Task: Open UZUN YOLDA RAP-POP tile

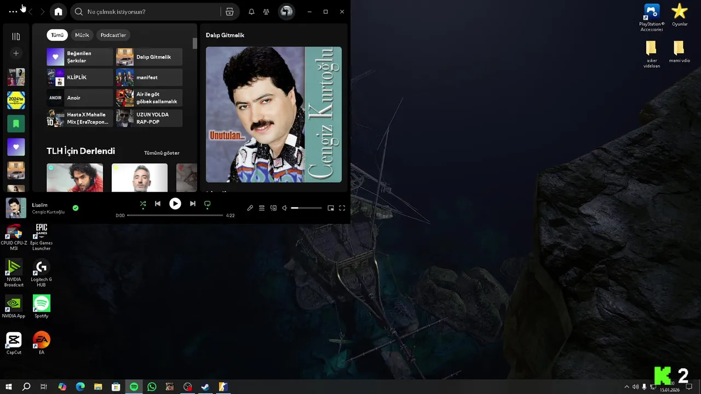Action: [x=149, y=118]
